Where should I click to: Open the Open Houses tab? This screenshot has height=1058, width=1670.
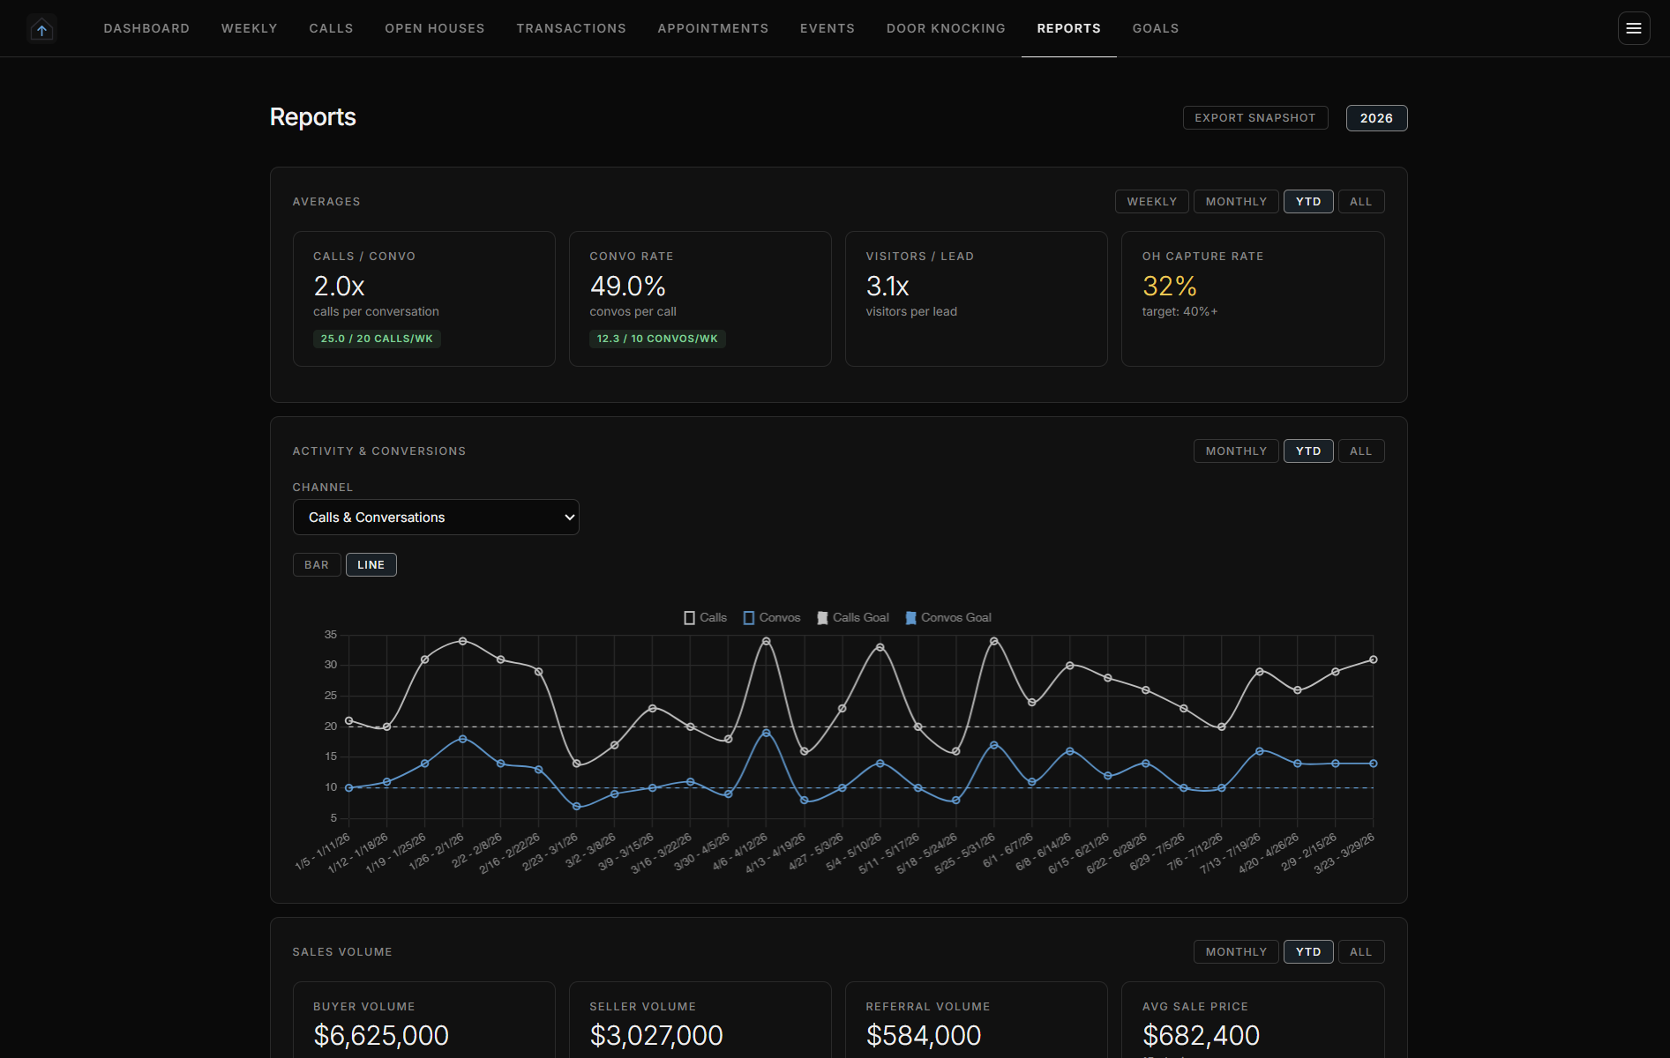pyautogui.click(x=435, y=28)
